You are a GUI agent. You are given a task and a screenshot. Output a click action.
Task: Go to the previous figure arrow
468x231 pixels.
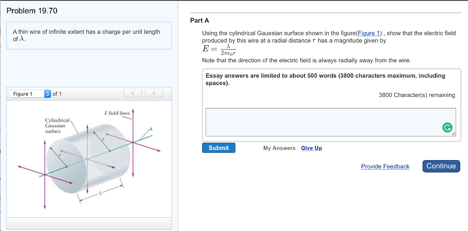tap(133, 94)
